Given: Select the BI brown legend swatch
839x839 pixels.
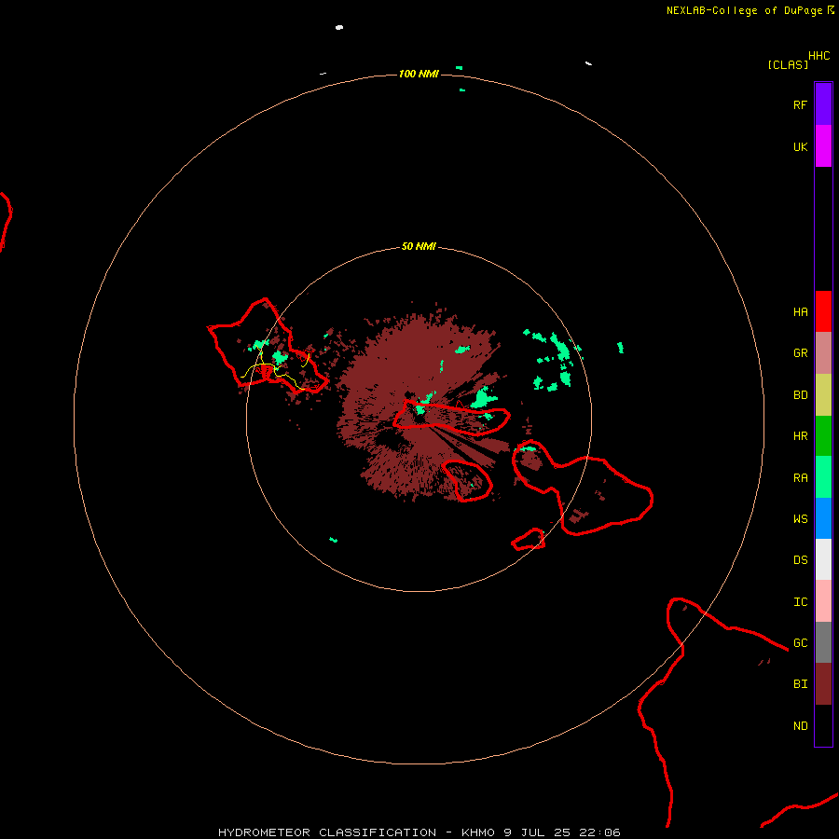Looking at the screenshot, I should [x=823, y=684].
